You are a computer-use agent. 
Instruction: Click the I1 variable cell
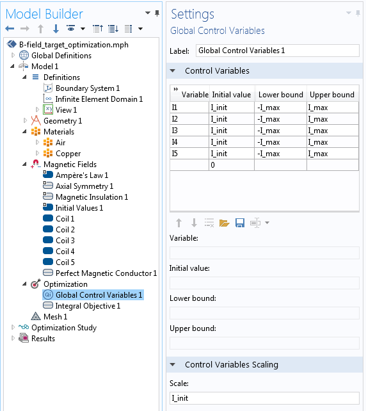189,108
